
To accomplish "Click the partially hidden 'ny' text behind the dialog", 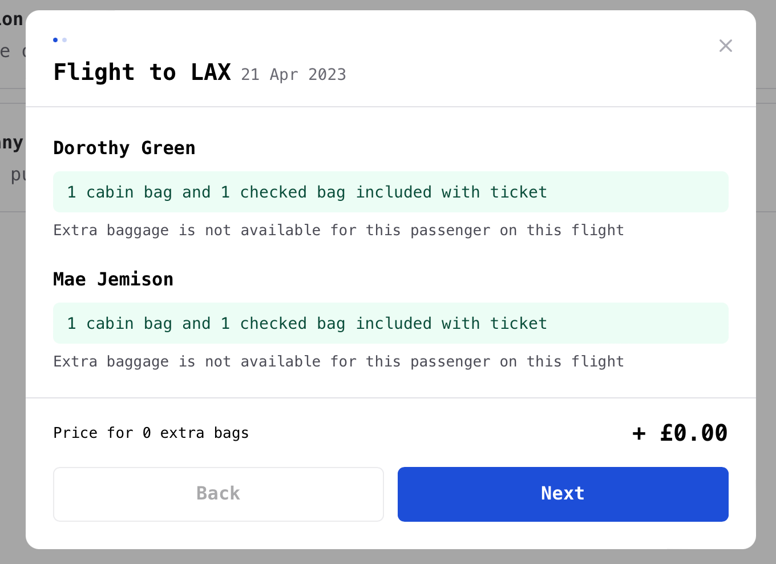I will (x=11, y=143).
